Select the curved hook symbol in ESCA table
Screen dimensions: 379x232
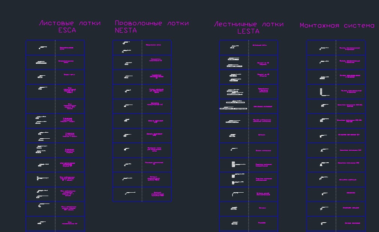coord(44,205)
